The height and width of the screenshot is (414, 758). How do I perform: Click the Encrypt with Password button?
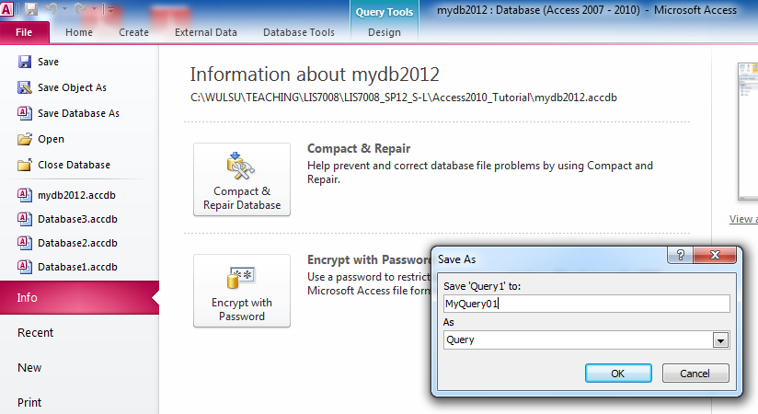point(242,291)
